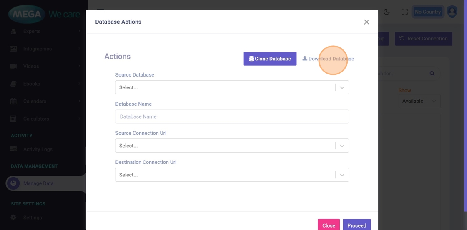Click the Calendars sidebar icon
Screen dimensions: 467x230
[x=13, y=101]
